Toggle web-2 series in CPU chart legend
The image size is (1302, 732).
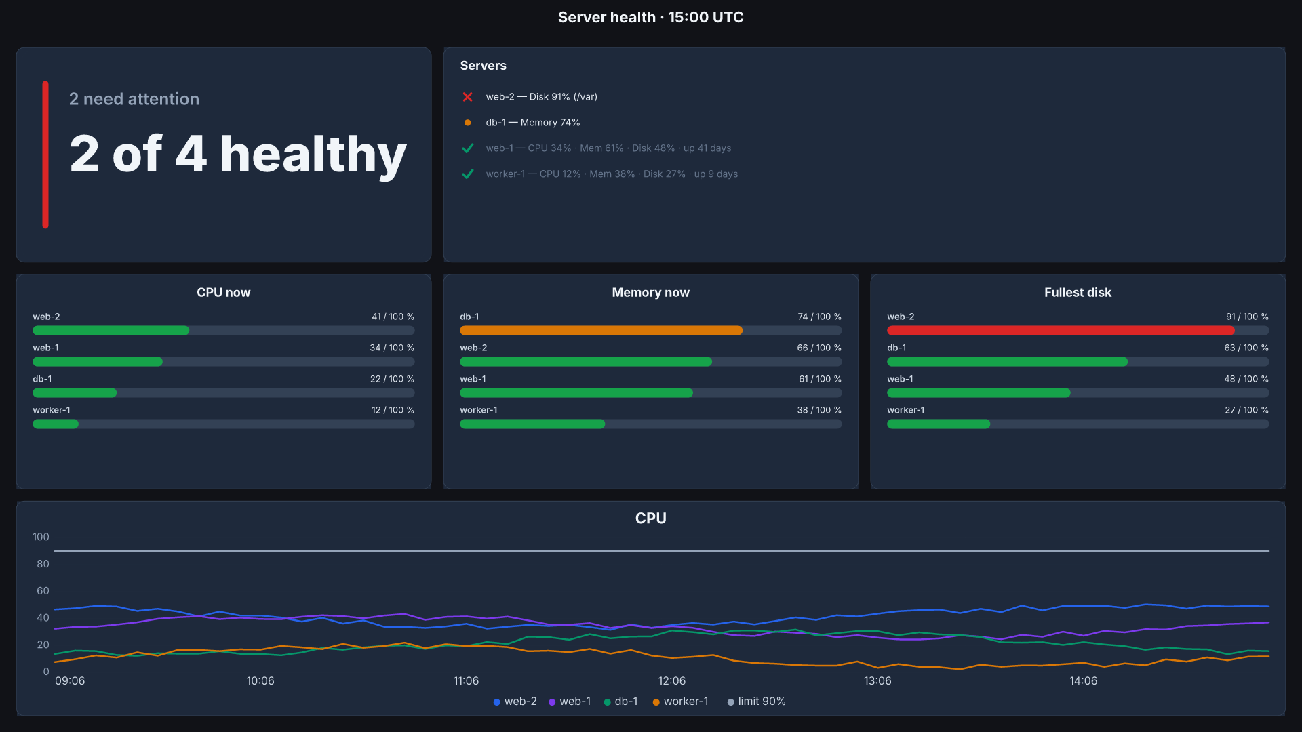[515, 701]
